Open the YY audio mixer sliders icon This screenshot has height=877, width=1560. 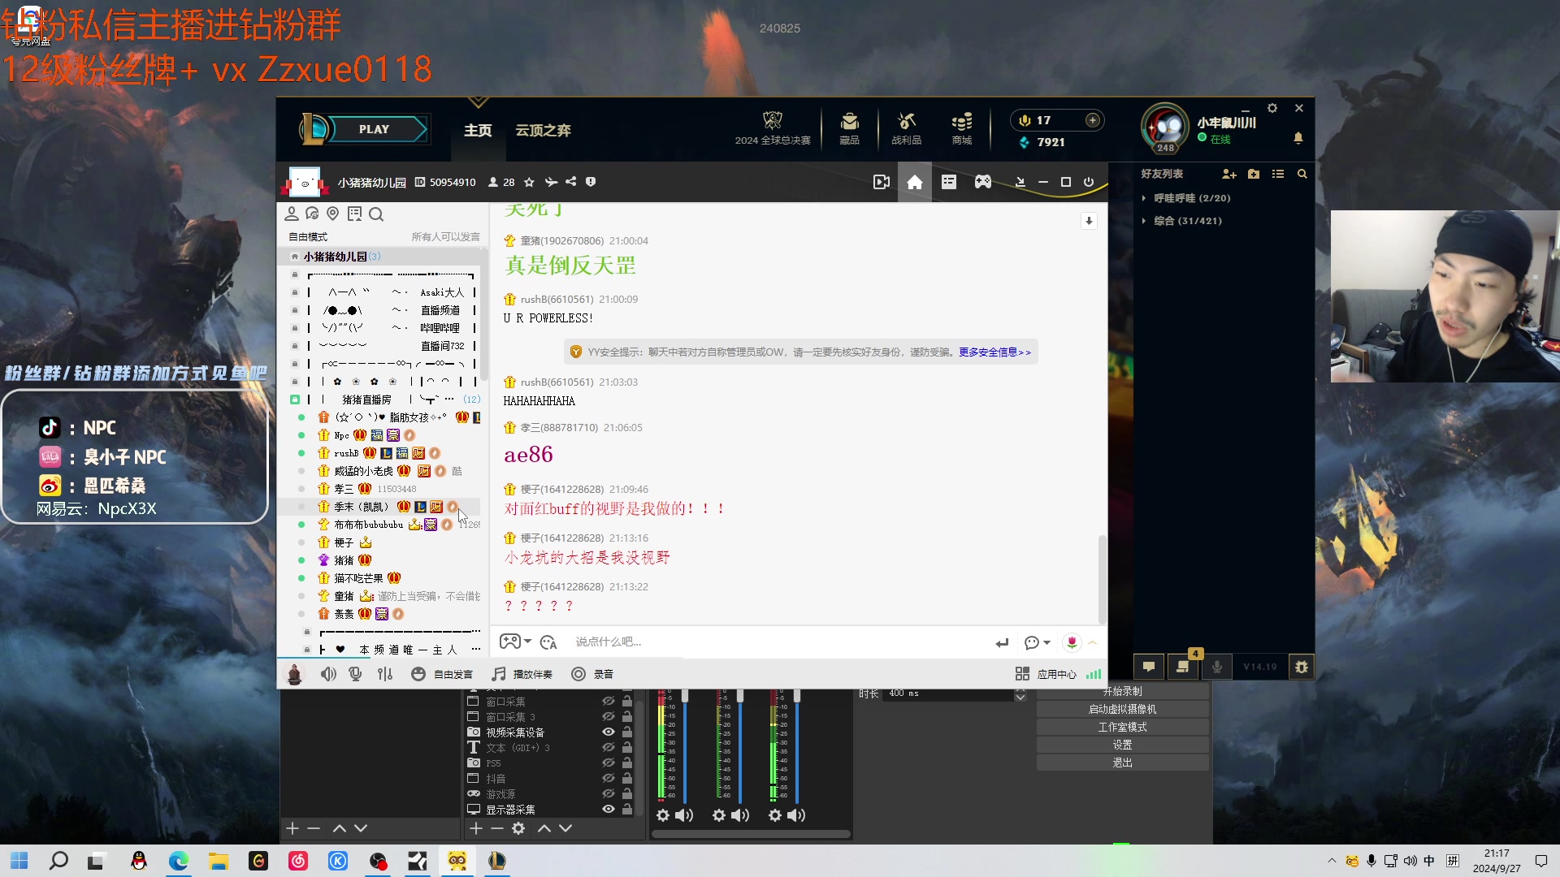click(x=385, y=674)
